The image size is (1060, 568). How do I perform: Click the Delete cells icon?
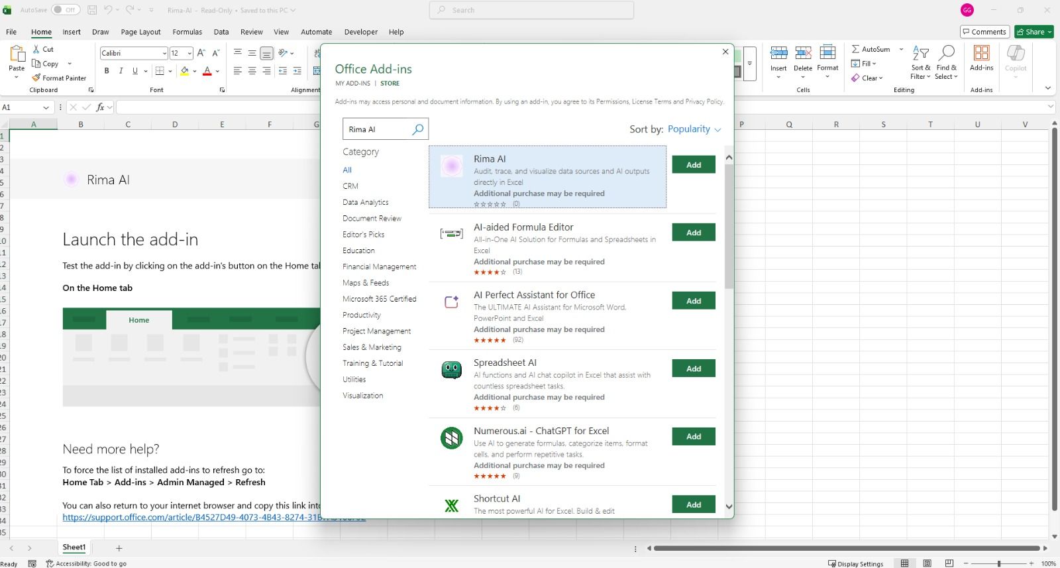click(803, 53)
